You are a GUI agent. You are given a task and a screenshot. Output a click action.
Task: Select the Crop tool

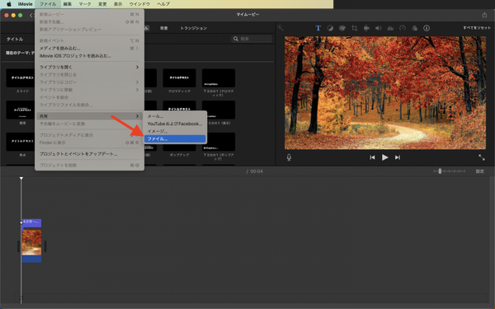[x=354, y=28]
